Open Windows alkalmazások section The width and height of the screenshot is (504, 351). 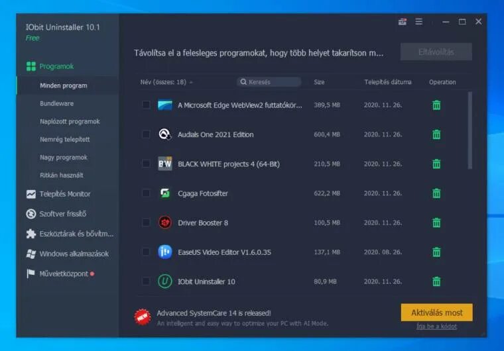74,254
